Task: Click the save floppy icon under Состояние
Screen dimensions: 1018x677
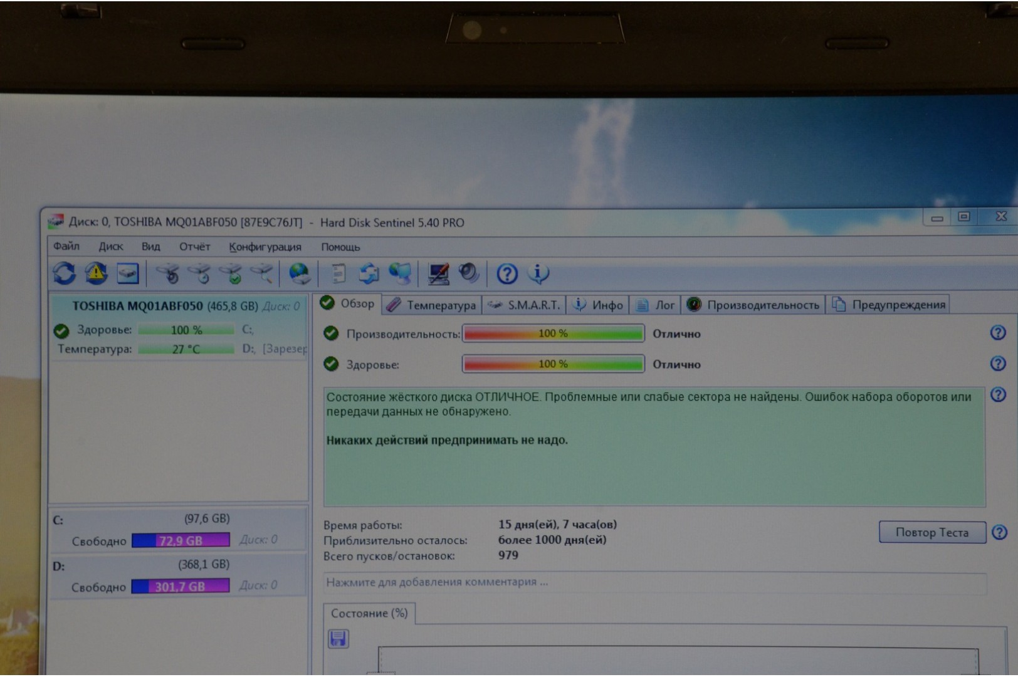Action: (338, 639)
